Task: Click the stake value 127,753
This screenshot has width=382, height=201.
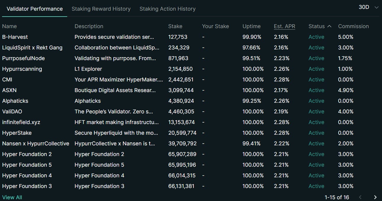Action: 178,37
